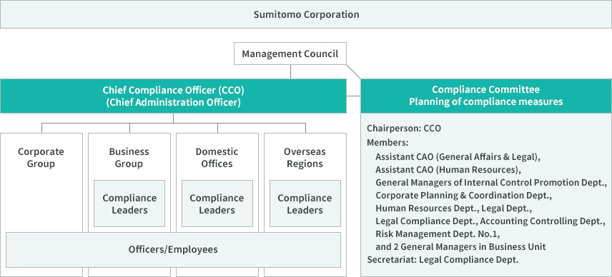Select the Management Council box
Image resolution: width=612 pixels, height=277 pixels.
[x=290, y=54]
